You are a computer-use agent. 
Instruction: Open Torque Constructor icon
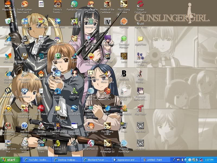[140, 4]
